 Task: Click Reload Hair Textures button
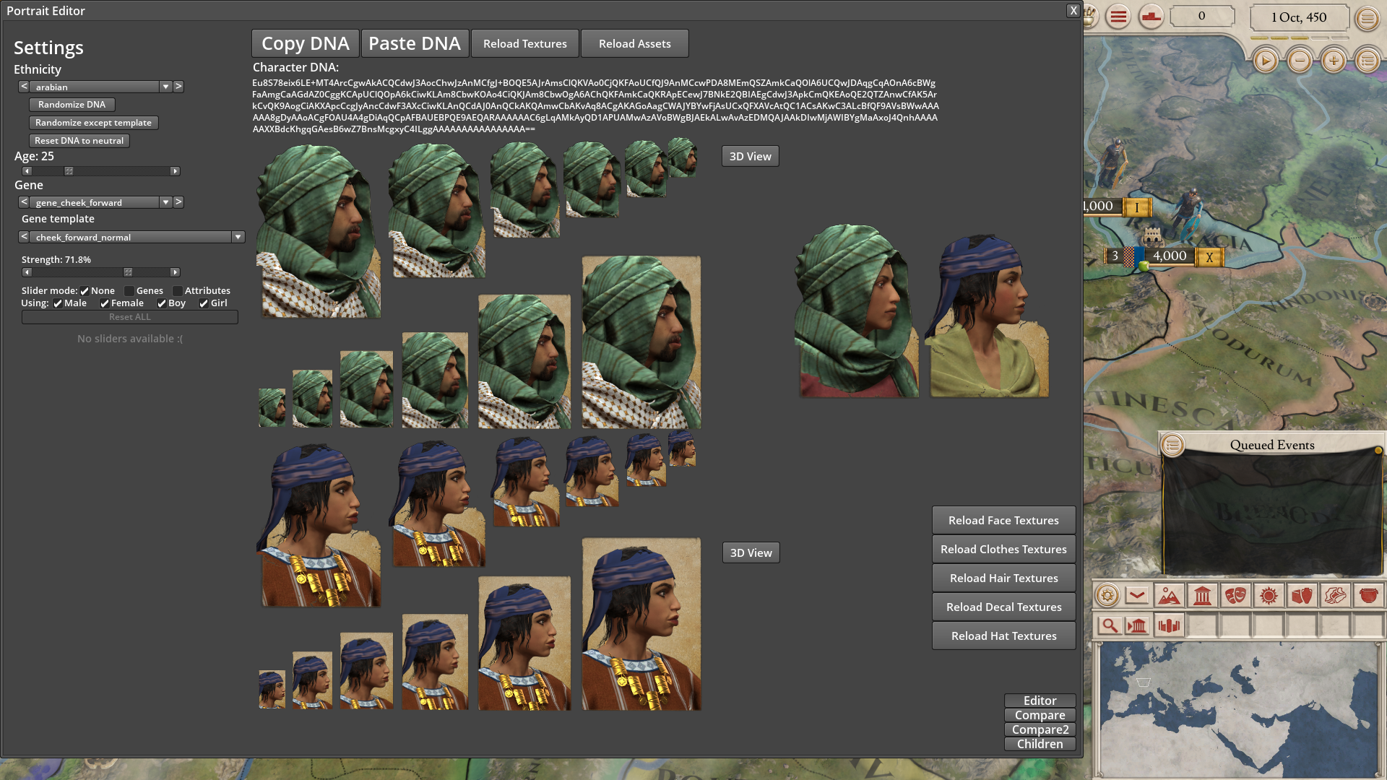[1003, 578]
